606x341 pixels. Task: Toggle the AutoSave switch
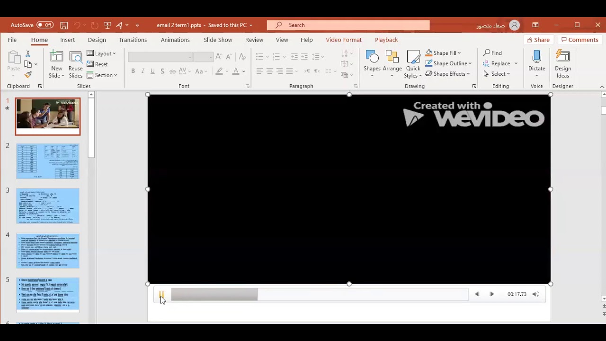[45, 25]
